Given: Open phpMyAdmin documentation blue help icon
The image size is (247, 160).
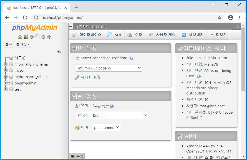Looking at the screenshot, I should [32, 37].
